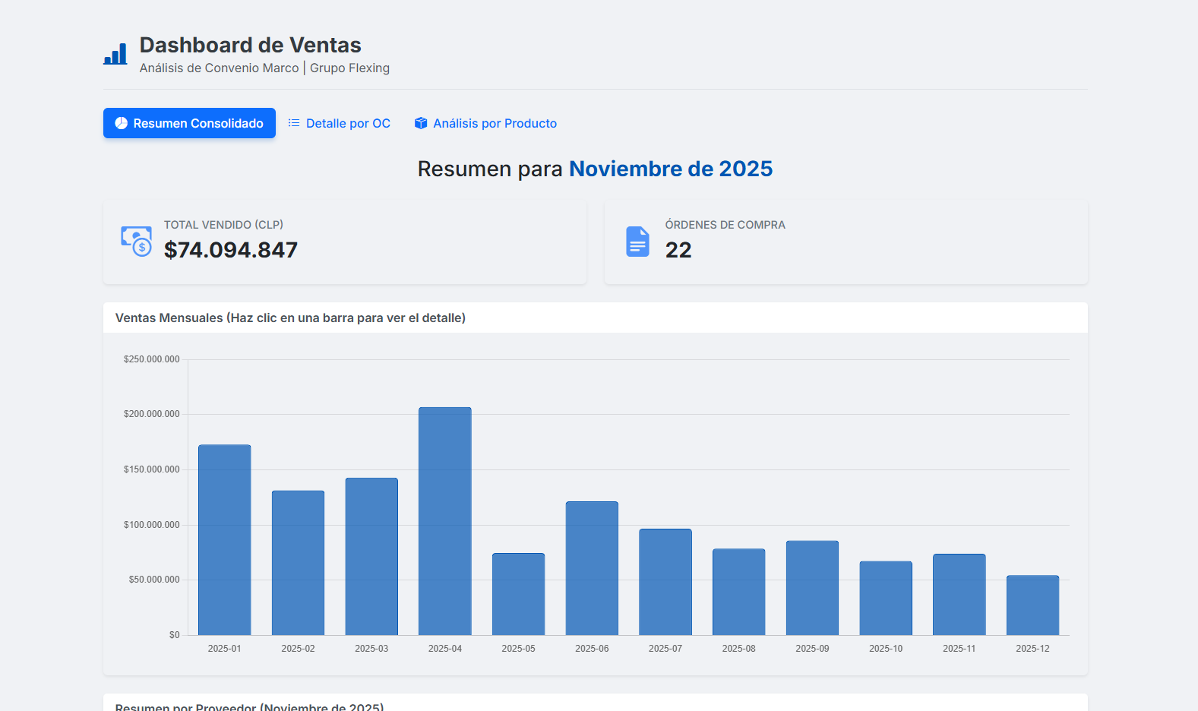The height and width of the screenshot is (711, 1198).
Task: Click the document icon beside Órdenes de Compra
Action: (x=637, y=242)
